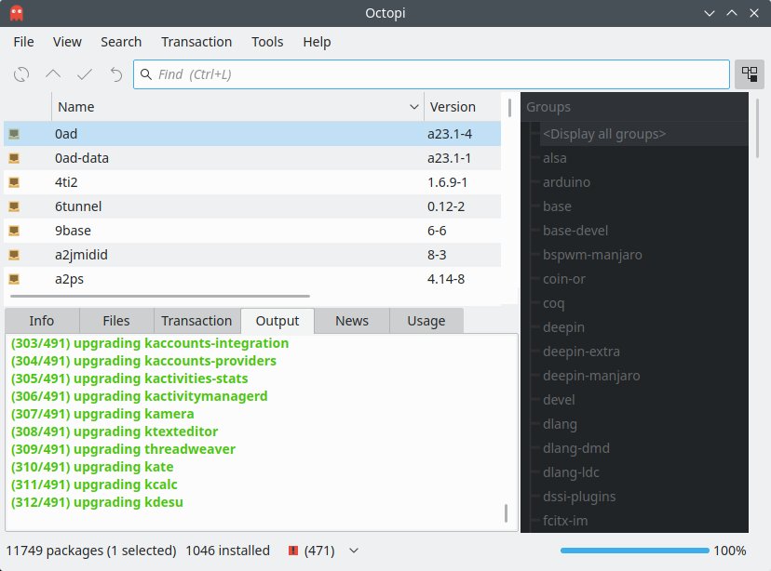Click inside the Find search field
Image resolution: width=771 pixels, height=571 pixels.
pyautogui.click(x=438, y=74)
